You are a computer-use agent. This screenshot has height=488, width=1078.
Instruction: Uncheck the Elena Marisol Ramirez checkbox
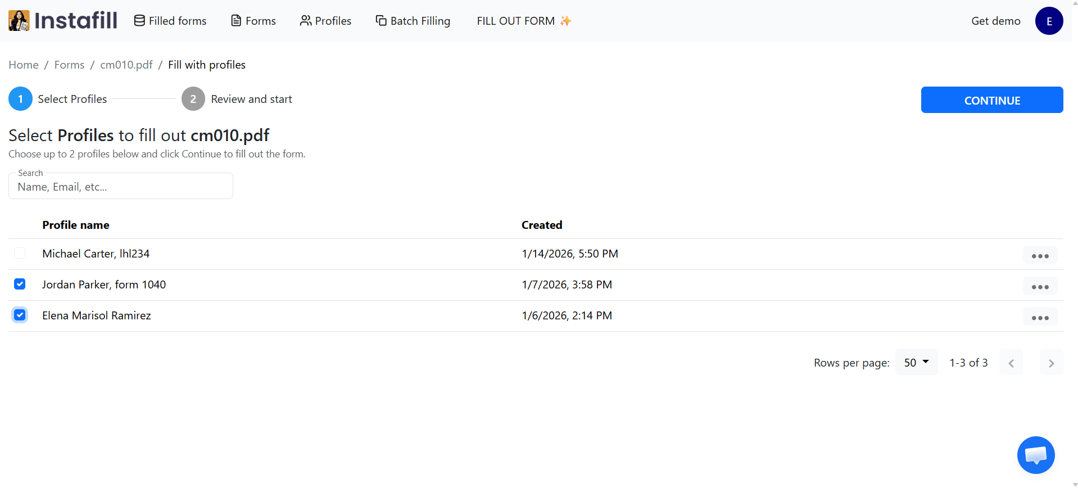pos(20,315)
